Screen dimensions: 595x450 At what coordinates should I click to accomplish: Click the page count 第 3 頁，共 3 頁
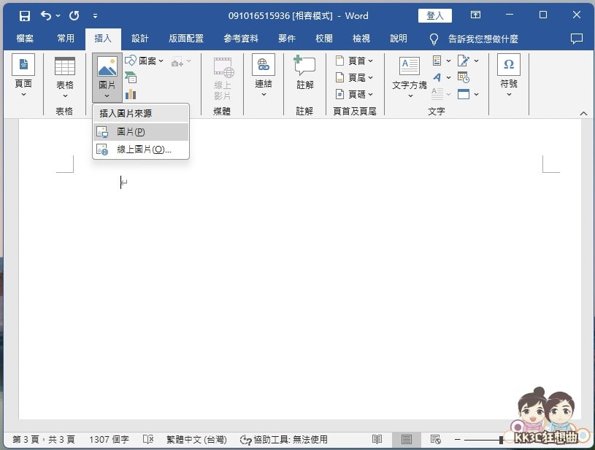44,439
